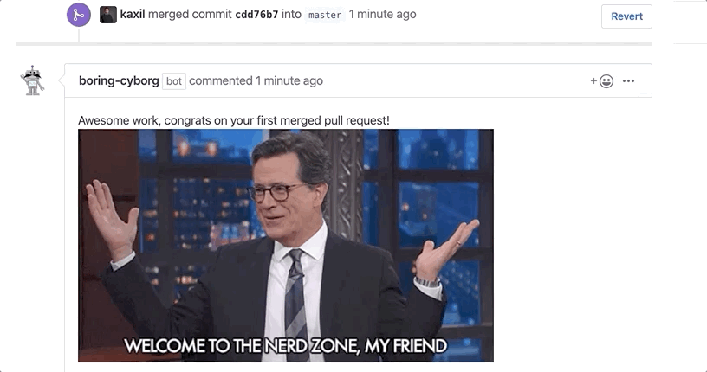Click the plus sign beside the smiley
This screenshot has width=707, height=372.
click(593, 81)
